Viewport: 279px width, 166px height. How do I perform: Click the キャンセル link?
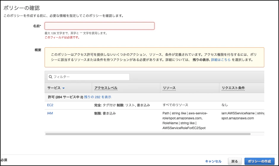[x=213, y=161]
